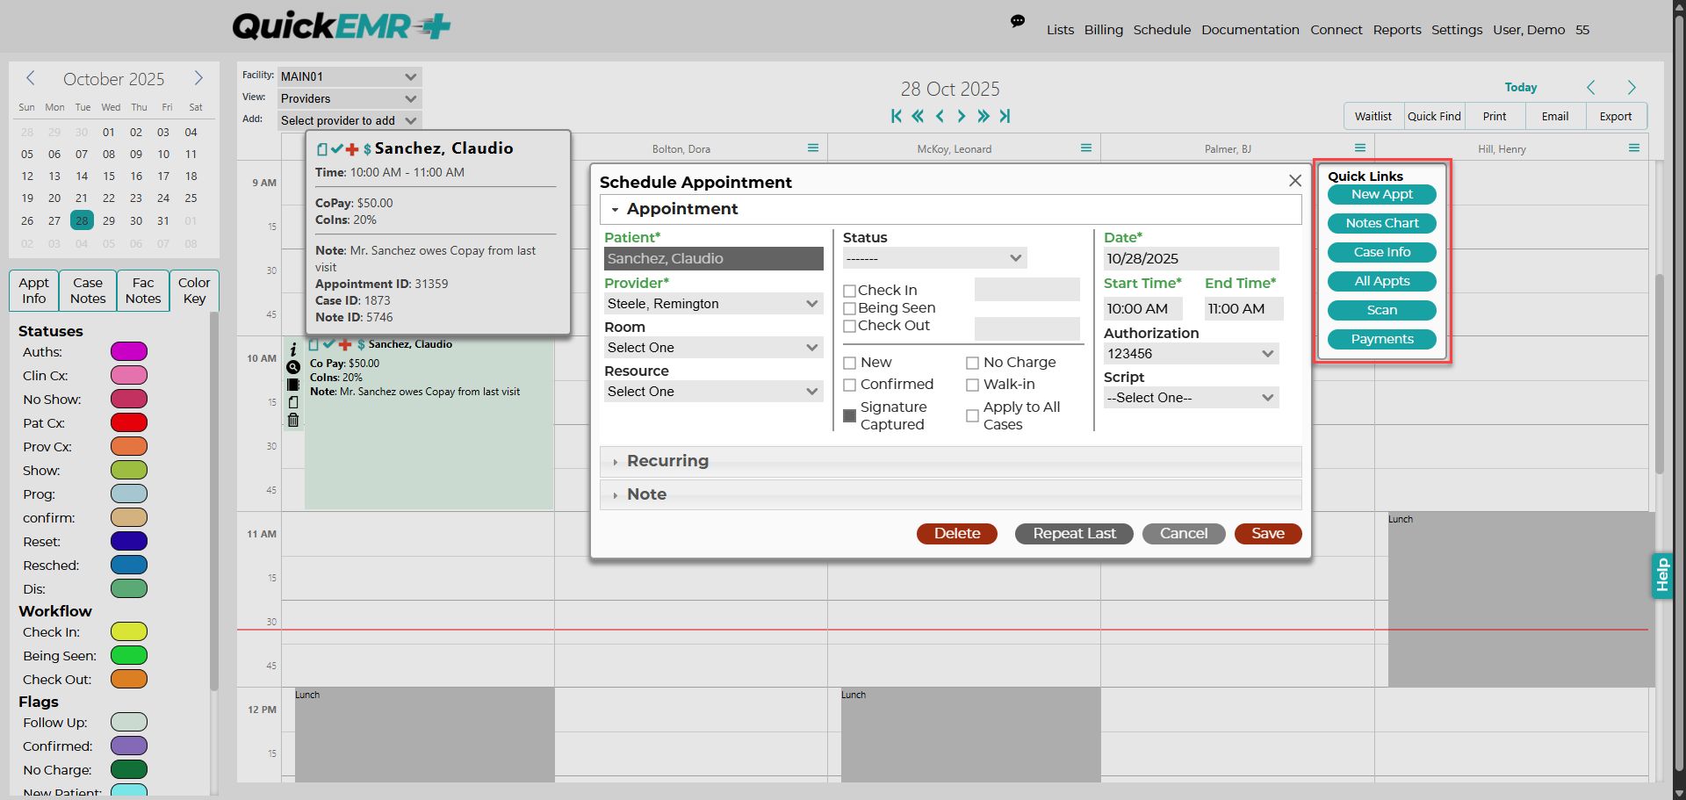
Task: Open the Settings menu
Action: pos(1457,30)
